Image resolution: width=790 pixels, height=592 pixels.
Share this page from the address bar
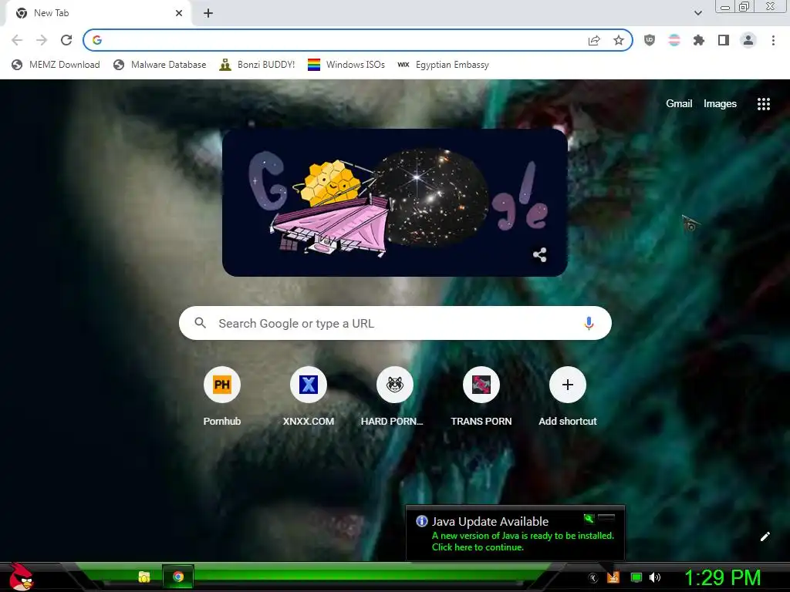(594, 40)
